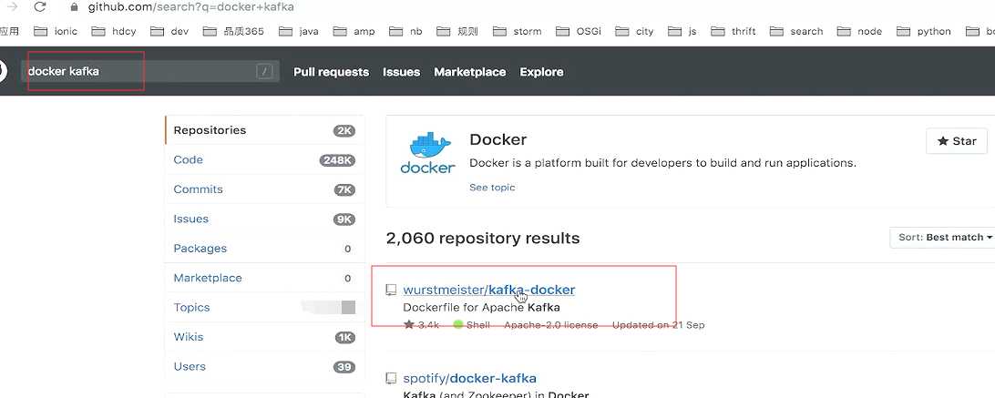Open Pull requests in GitHub header

coord(332,72)
